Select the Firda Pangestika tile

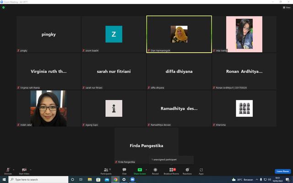click(x=146, y=145)
